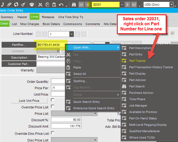Click the undo arrow icon in toolbar
178x142 pixels.
(x=61, y=5)
